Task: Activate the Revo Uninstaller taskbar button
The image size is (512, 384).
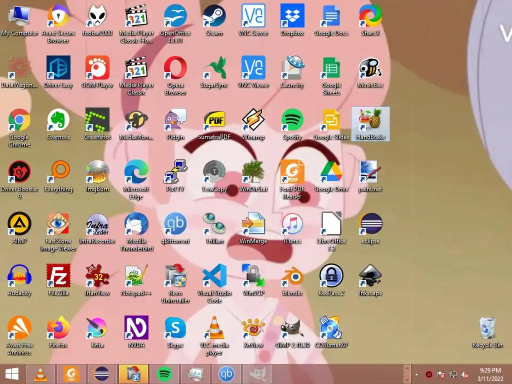Action: pos(133,374)
